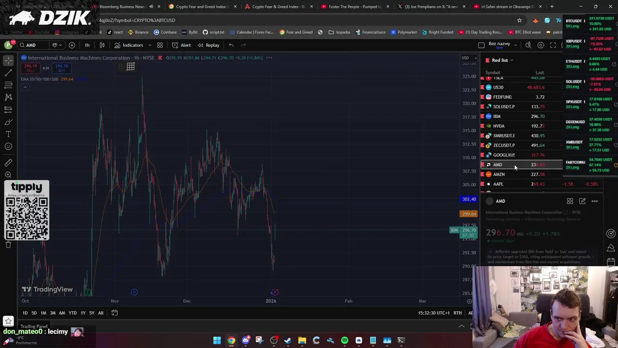Toggle RTH session mode
618x348 pixels.
pyautogui.click(x=457, y=313)
